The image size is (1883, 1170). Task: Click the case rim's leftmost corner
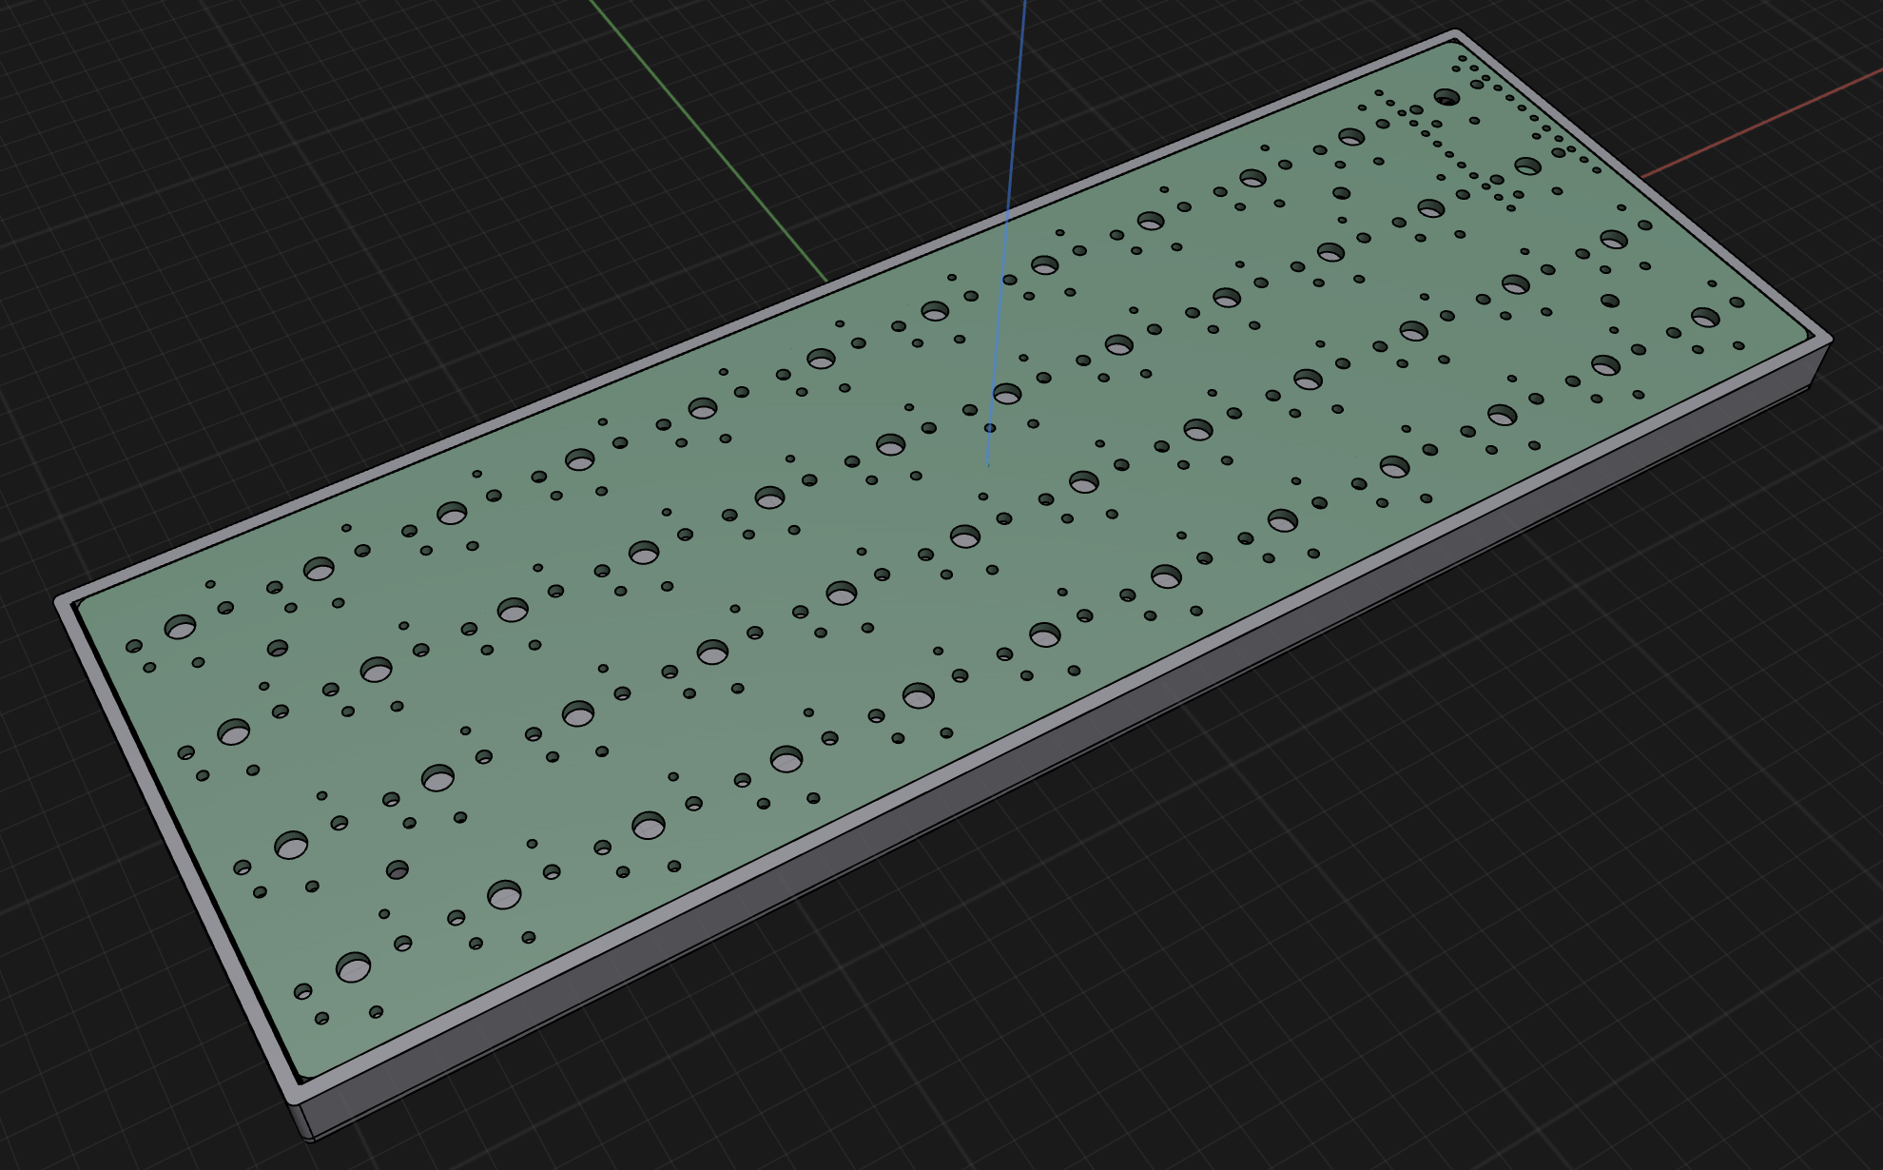pyautogui.click(x=61, y=602)
